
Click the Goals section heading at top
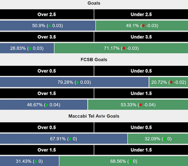click(94, 3)
